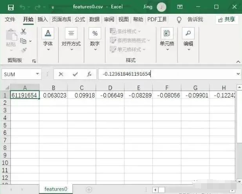Open the 对齐方式 alignment group
This screenshot has height=194, width=242.
point(71,39)
